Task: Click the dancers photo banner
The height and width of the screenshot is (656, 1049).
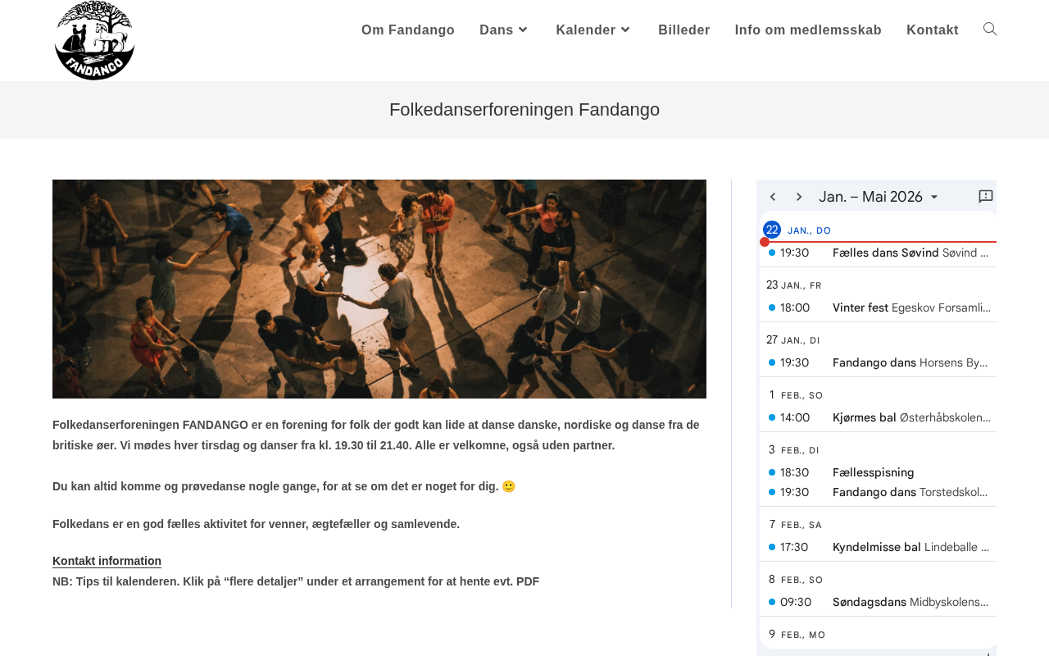Action: [x=379, y=289]
